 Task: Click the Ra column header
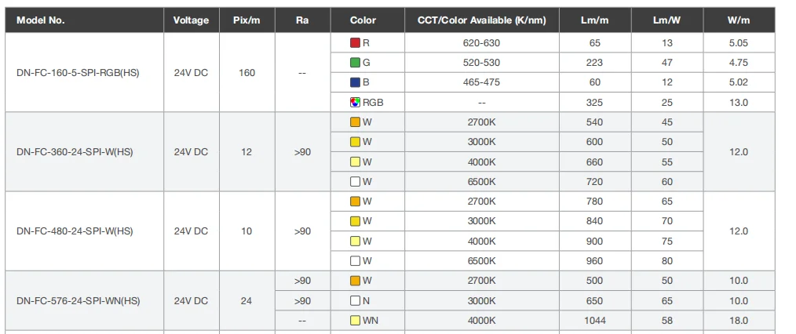(302, 20)
